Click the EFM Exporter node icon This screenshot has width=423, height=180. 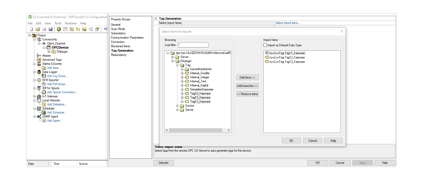click(x=39, y=80)
